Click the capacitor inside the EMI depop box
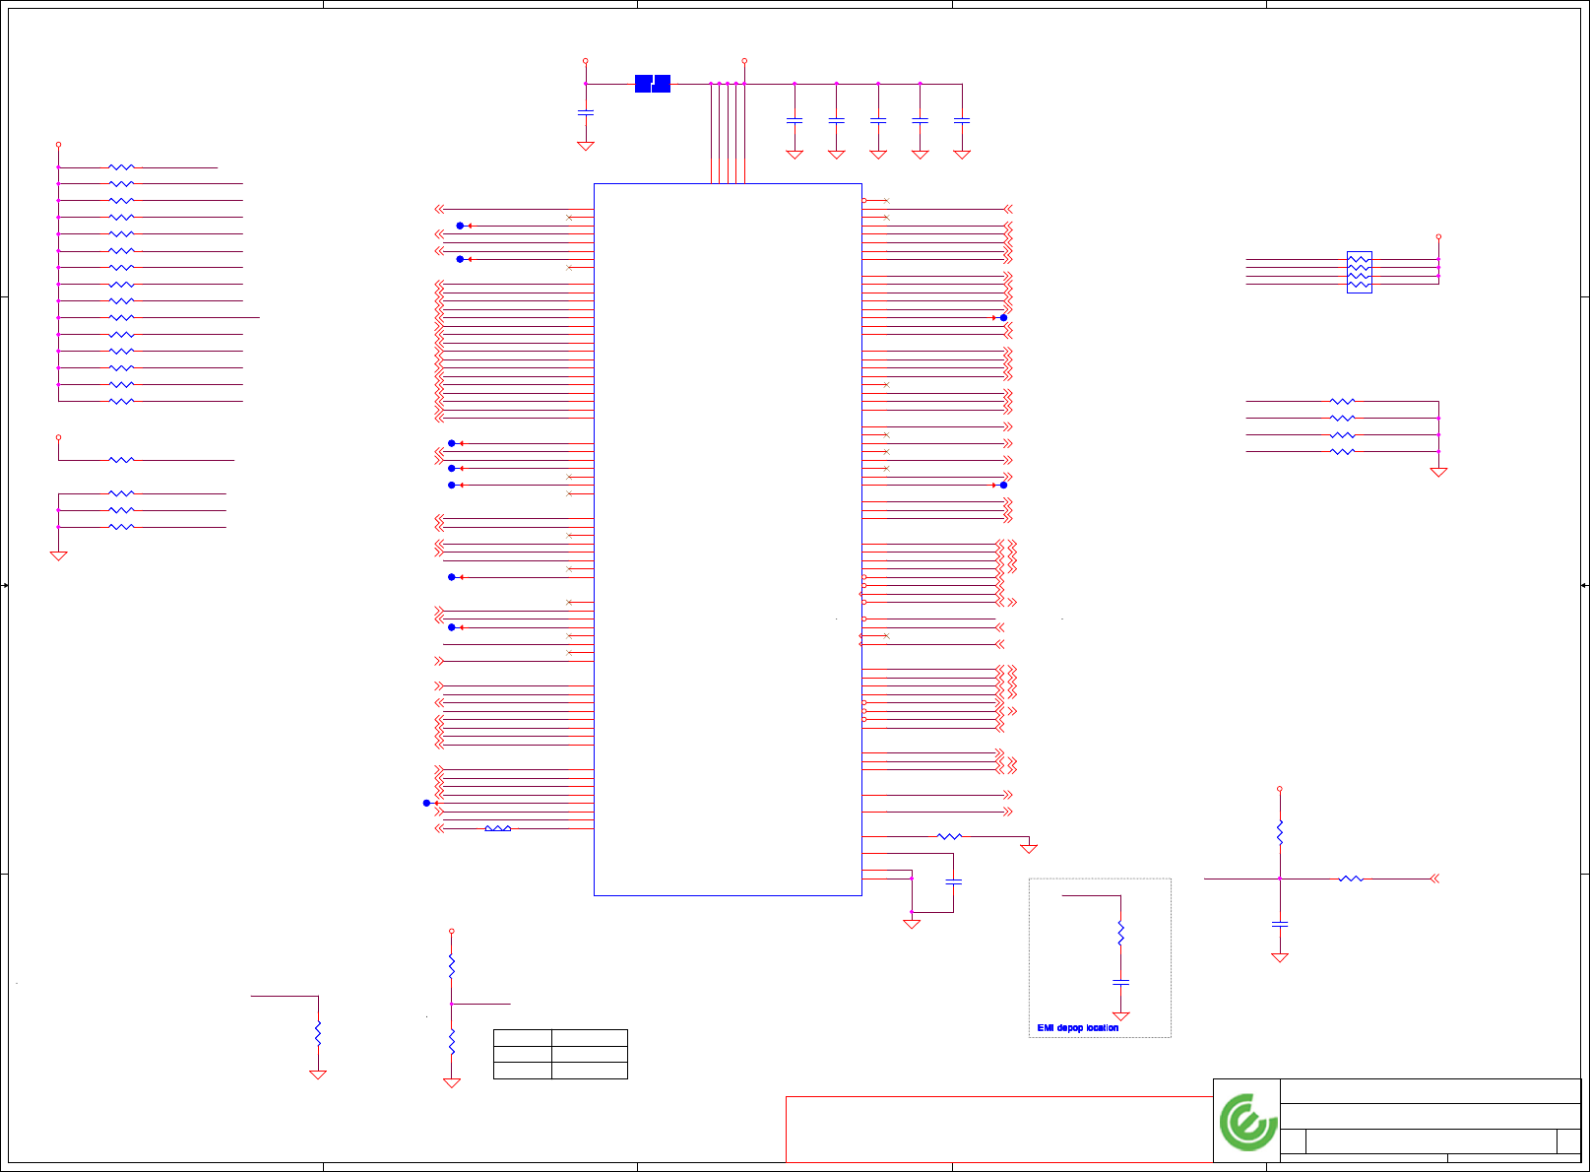This screenshot has height=1172, width=1590. 1120,982
